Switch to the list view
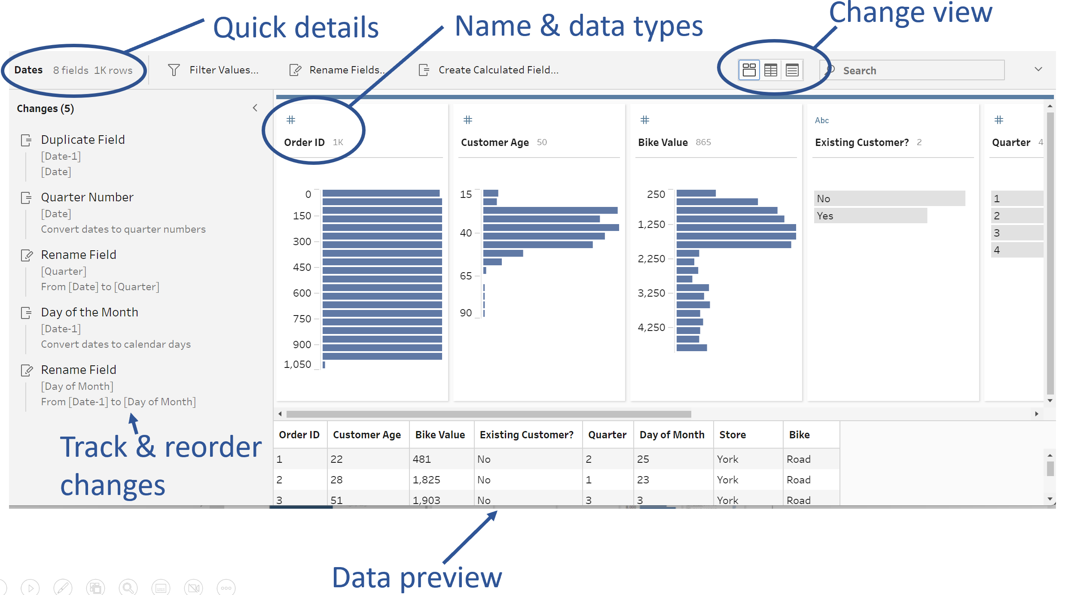This screenshot has width=1068, height=595. pyautogui.click(x=792, y=70)
